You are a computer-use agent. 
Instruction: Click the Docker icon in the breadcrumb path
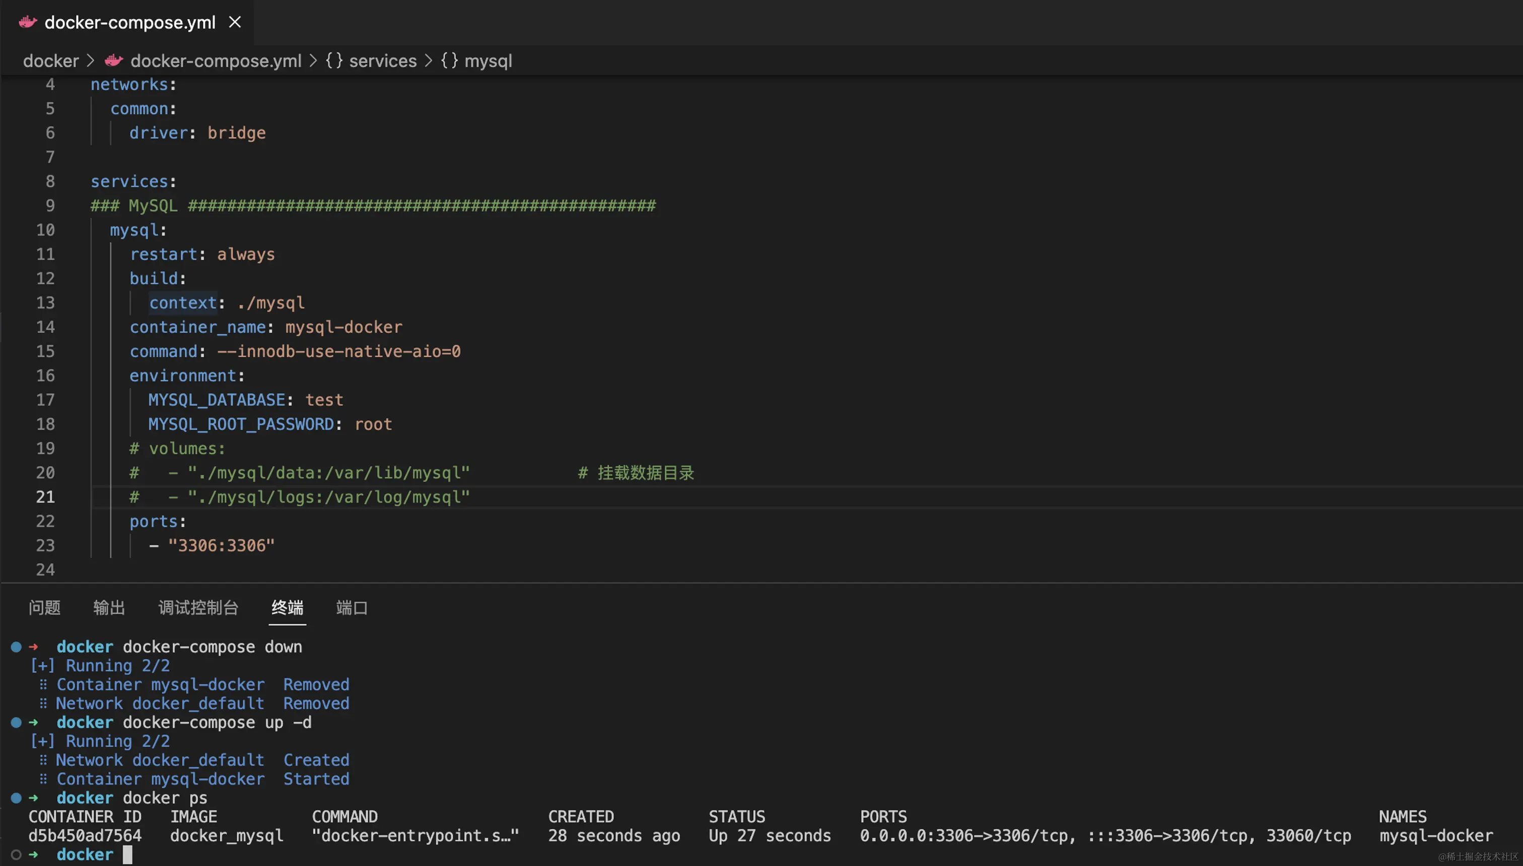[x=114, y=61]
